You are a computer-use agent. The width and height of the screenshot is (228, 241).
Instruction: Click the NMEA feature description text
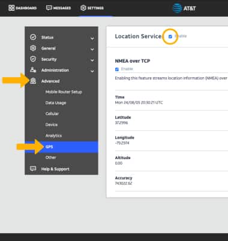click(171, 78)
